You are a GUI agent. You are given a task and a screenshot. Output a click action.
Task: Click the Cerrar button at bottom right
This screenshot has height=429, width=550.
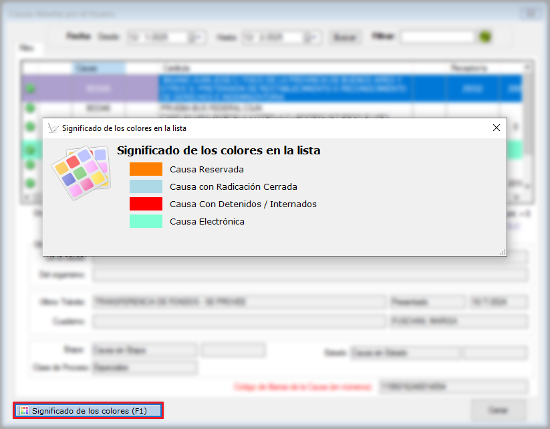pos(498,410)
